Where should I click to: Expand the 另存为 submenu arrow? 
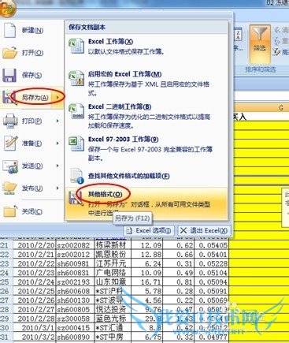pos(57,98)
